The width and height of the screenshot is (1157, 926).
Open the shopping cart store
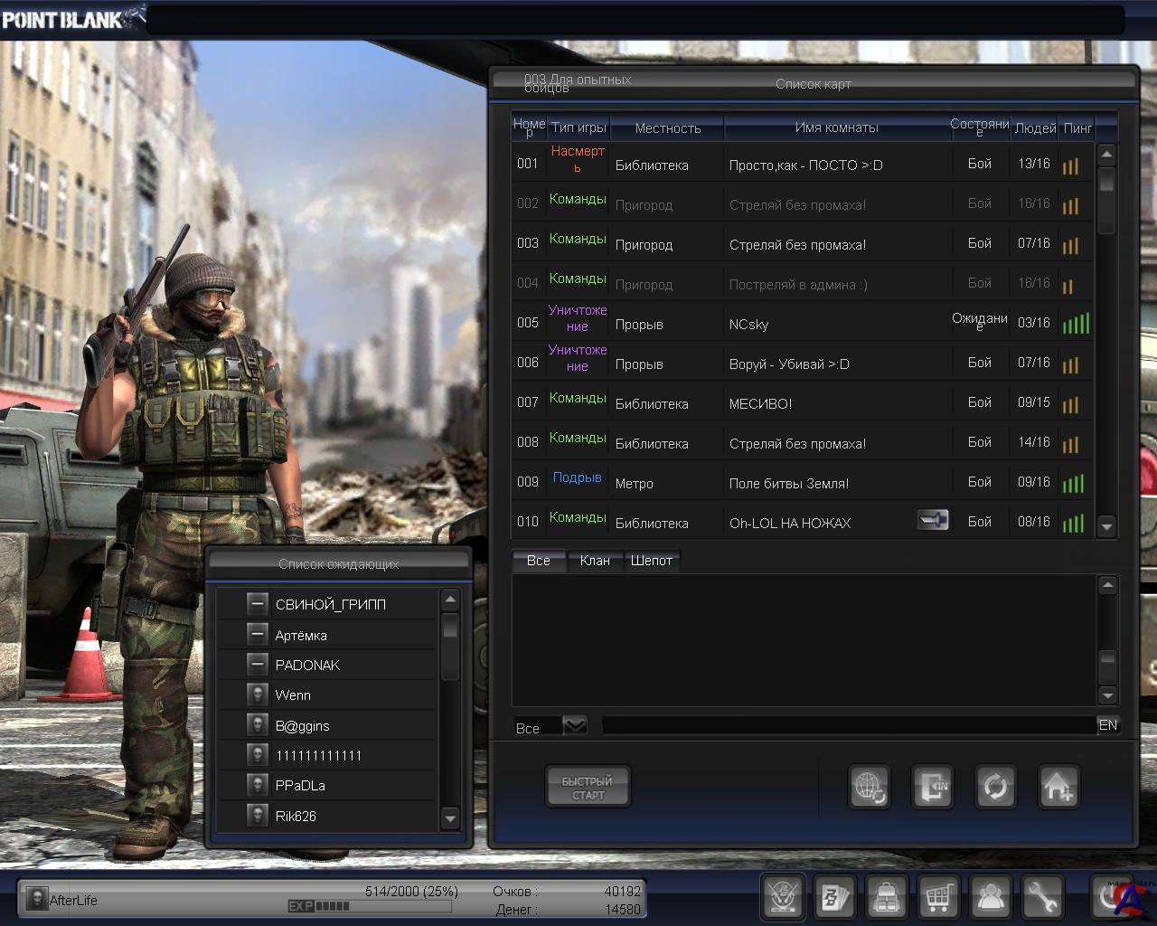pos(938,897)
